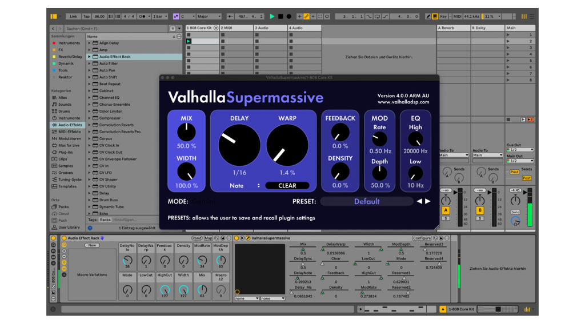Click the Session Record circle button
The height and width of the screenshot is (323, 585).
327,17
